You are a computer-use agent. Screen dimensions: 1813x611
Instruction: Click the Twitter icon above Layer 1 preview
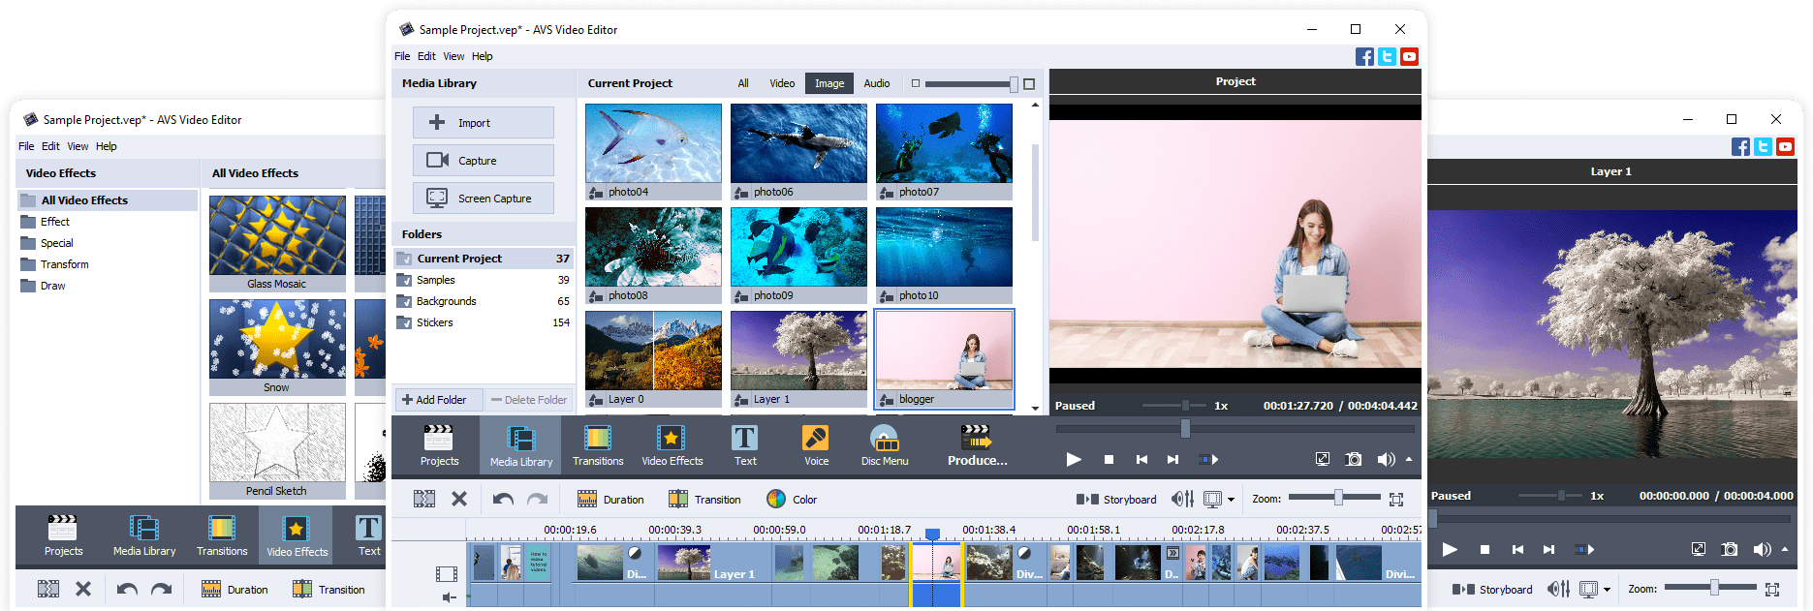[1763, 147]
